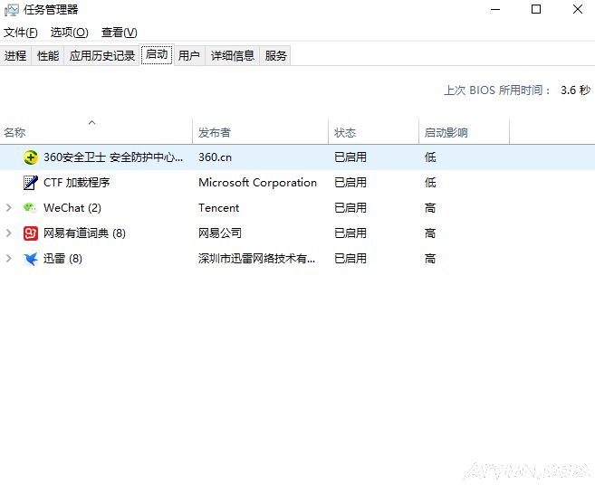Sort by the 启动影响 column header
The image size is (595, 485).
tap(446, 132)
